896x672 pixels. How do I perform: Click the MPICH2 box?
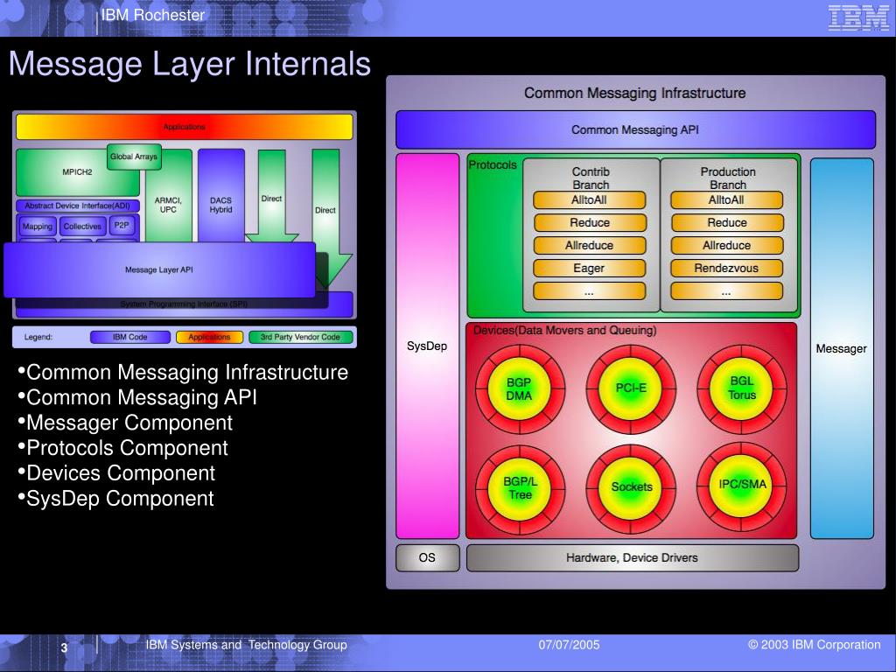pyautogui.click(x=77, y=172)
